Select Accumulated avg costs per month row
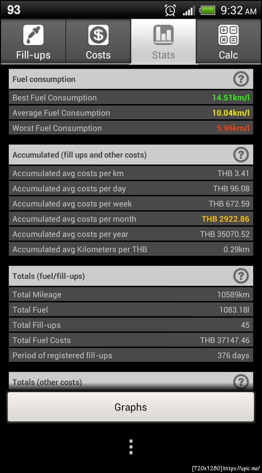This screenshot has width=262, height=473. click(131, 219)
